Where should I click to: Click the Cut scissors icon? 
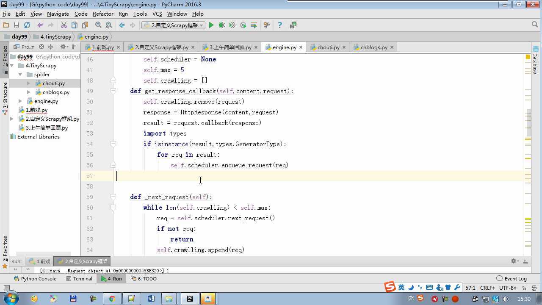point(64,25)
